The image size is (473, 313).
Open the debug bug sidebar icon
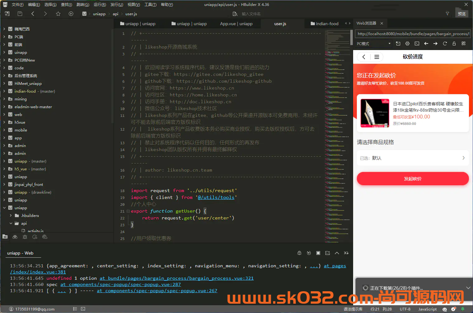click(x=25, y=237)
